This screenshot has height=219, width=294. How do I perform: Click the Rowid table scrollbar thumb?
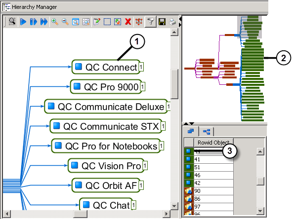[260, 181]
